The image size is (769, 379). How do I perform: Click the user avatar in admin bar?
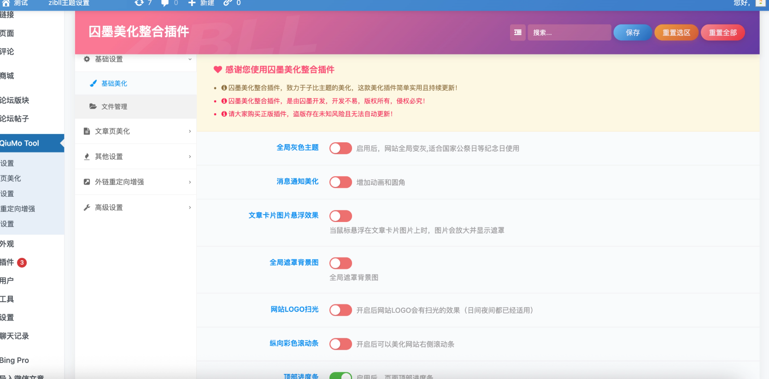(760, 3)
